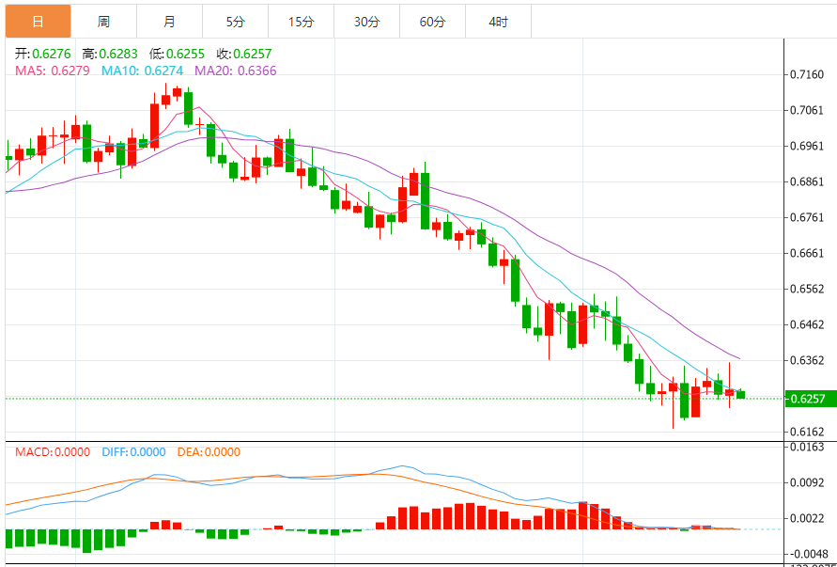This screenshot has width=837, height=567.
Task: Click the 0.0092 MACD axis label
Action: (807, 482)
